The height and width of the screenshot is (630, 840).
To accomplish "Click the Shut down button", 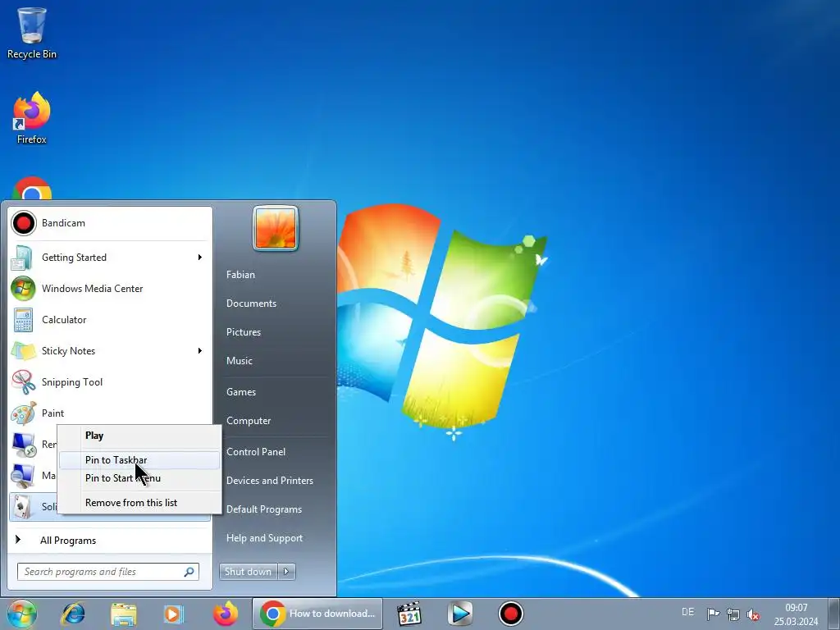I will [x=249, y=572].
